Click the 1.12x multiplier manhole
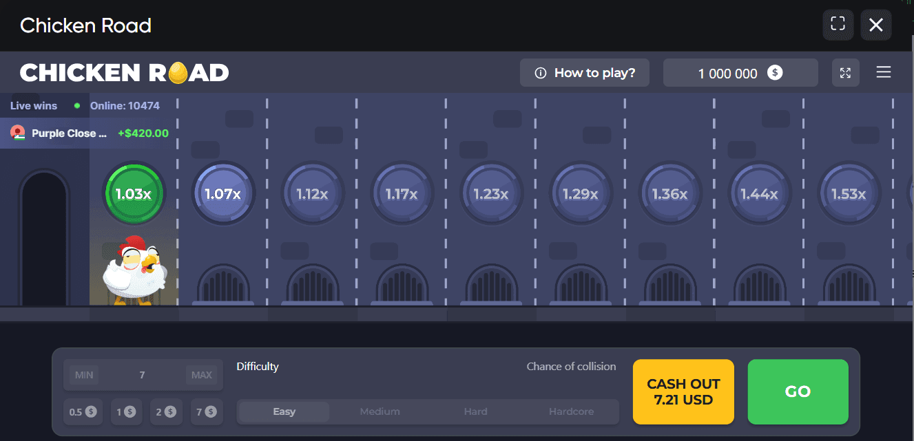The image size is (914, 441). tap(312, 194)
